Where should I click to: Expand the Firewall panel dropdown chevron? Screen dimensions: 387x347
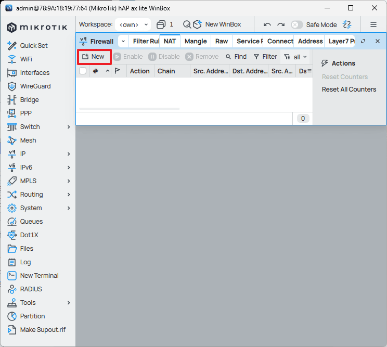(123, 41)
